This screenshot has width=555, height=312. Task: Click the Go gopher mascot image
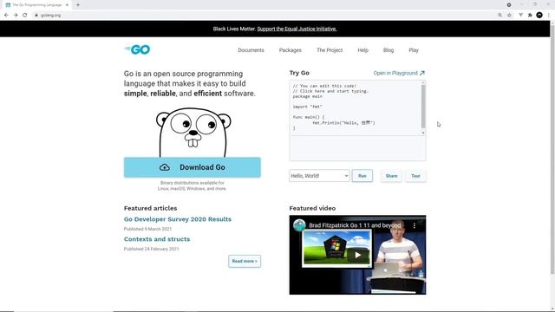pyautogui.click(x=193, y=133)
